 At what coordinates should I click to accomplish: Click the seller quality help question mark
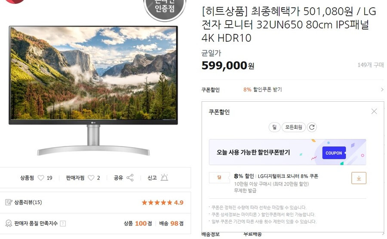63,224
